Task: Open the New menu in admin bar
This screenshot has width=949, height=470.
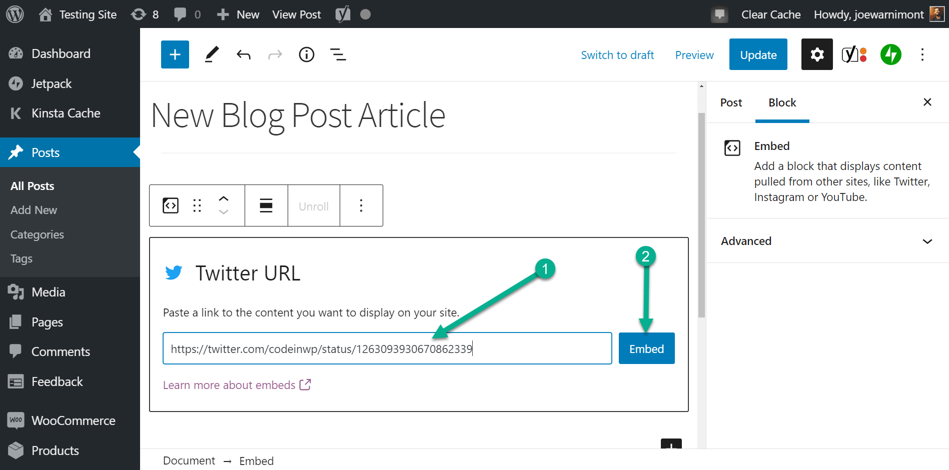Action: [238, 14]
